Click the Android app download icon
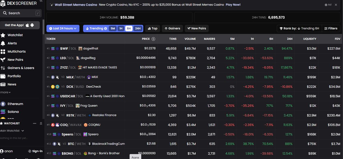The image size is (343, 159). (x=32, y=25)
